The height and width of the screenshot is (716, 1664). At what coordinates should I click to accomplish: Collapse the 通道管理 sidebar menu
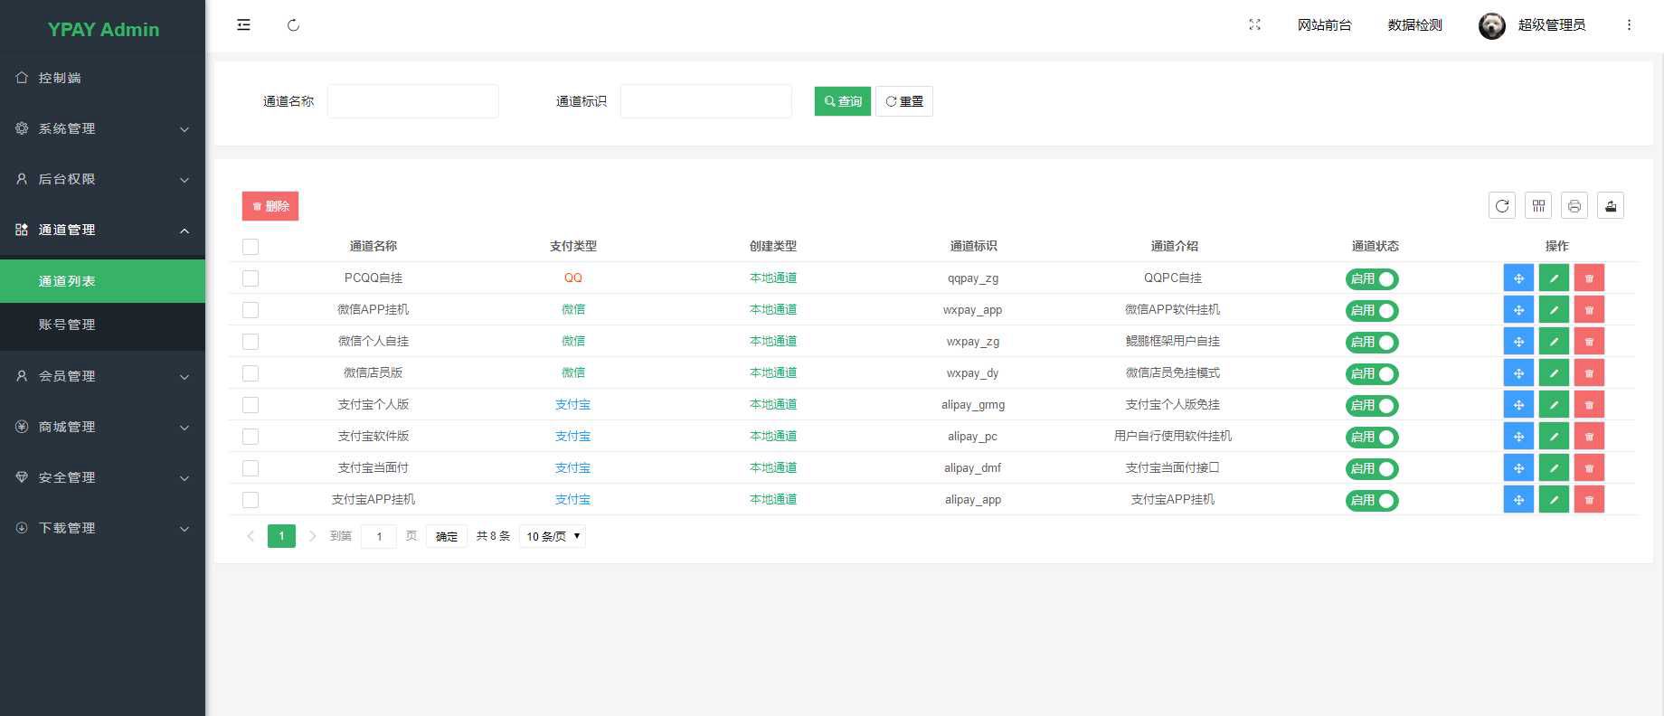(102, 230)
